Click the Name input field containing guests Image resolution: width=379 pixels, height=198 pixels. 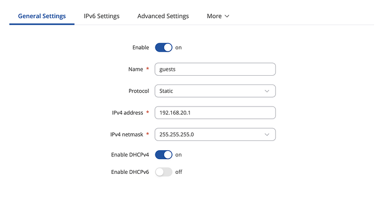215,69
